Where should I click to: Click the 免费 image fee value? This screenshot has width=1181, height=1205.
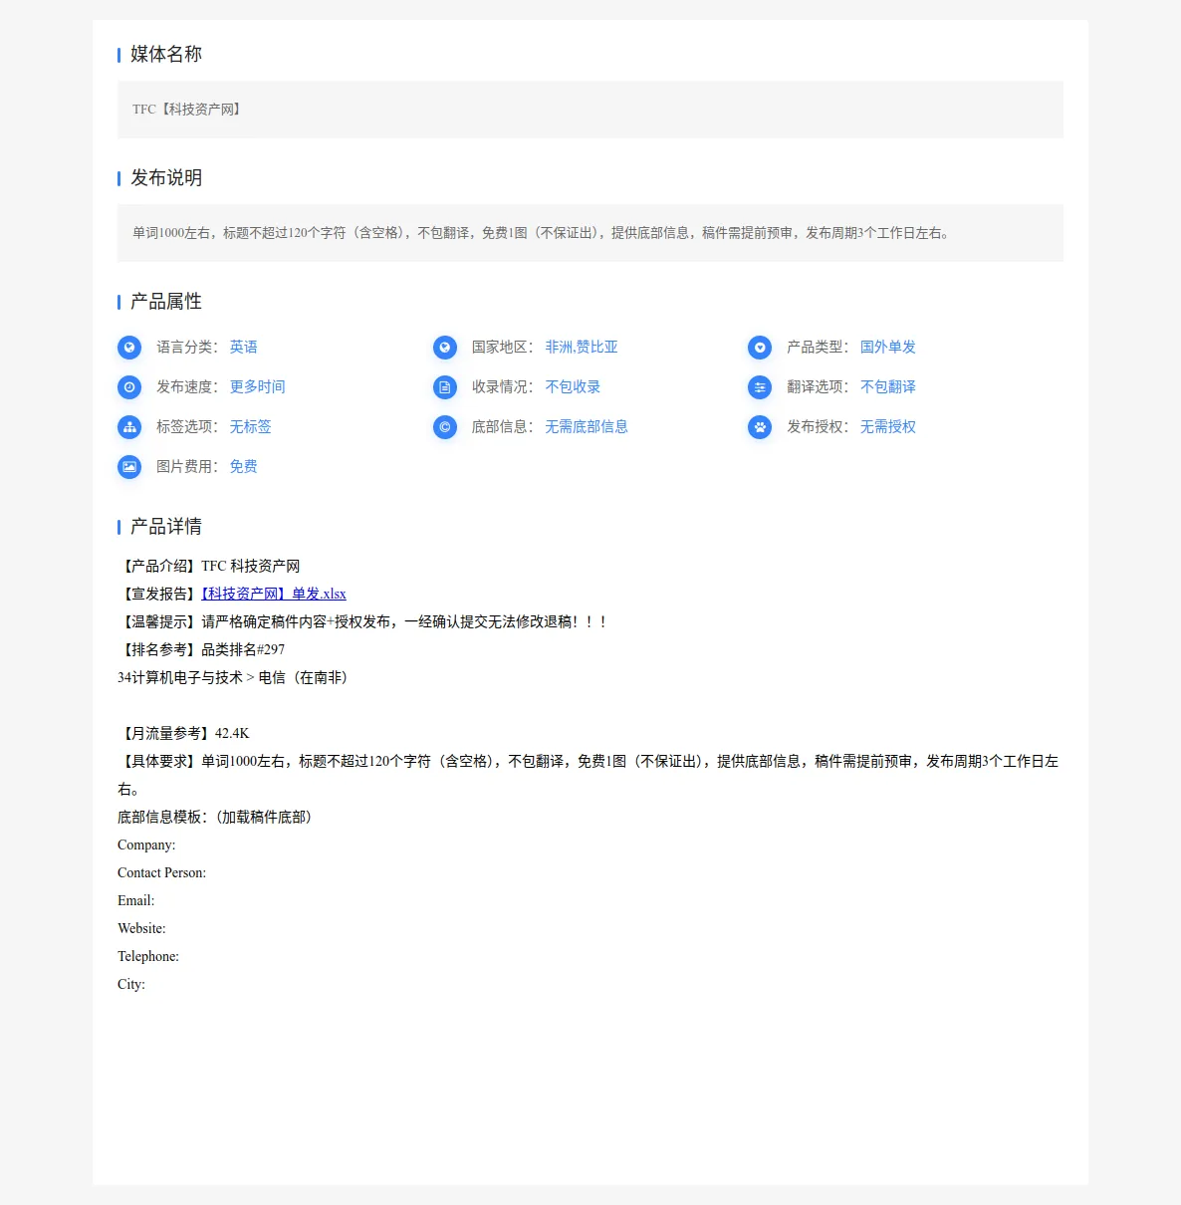click(x=244, y=466)
